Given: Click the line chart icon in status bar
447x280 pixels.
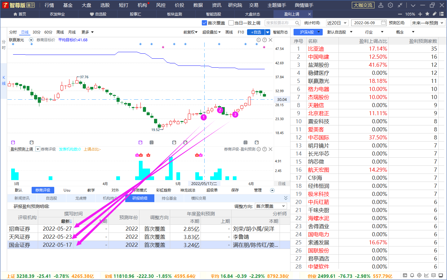Looking at the screenshot, I should [x=426, y=275].
